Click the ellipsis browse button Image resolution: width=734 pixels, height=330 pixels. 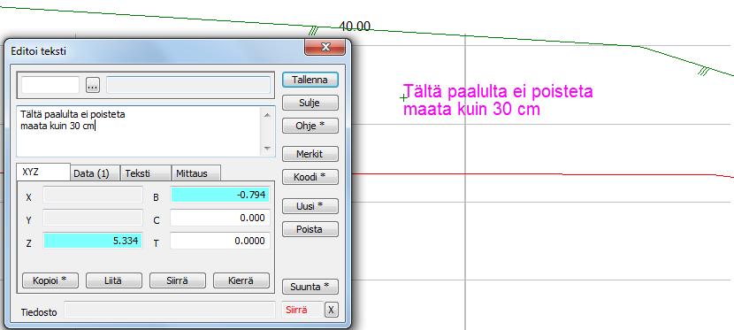(93, 86)
